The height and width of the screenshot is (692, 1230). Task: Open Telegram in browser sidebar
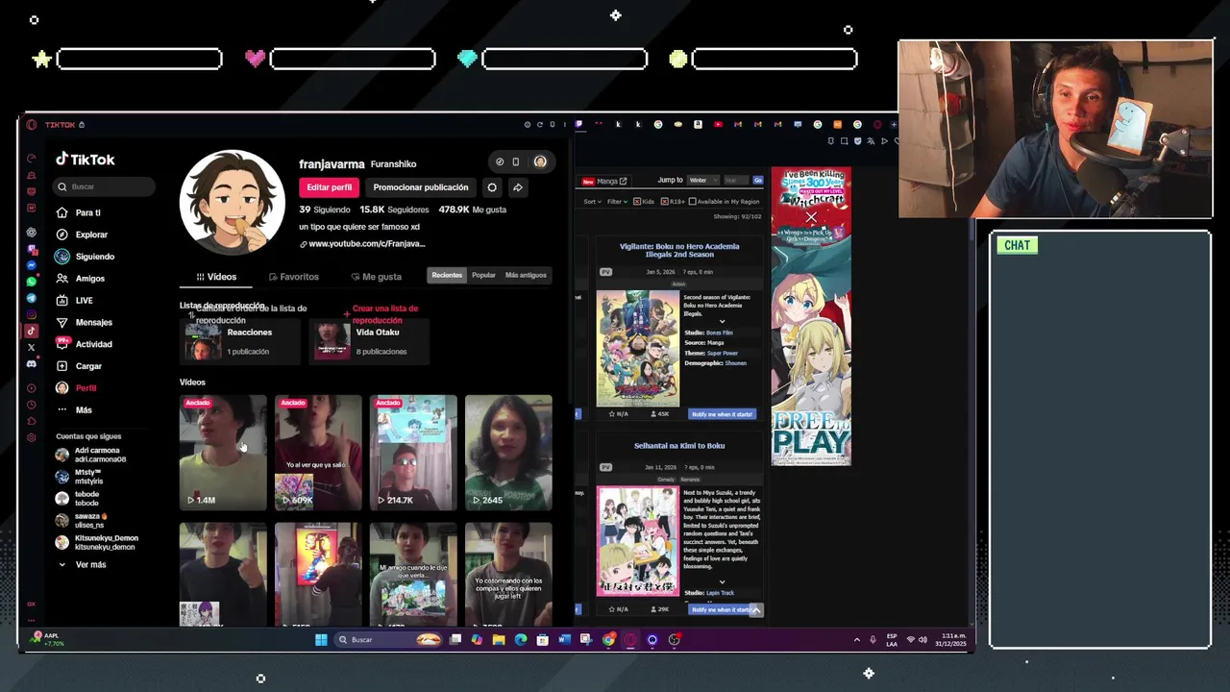(x=32, y=298)
